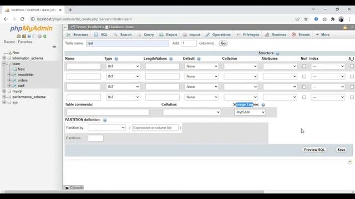The width and height of the screenshot is (355, 199).
Task: Click the newsletter table icon in tree
Action: click(15, 75)
